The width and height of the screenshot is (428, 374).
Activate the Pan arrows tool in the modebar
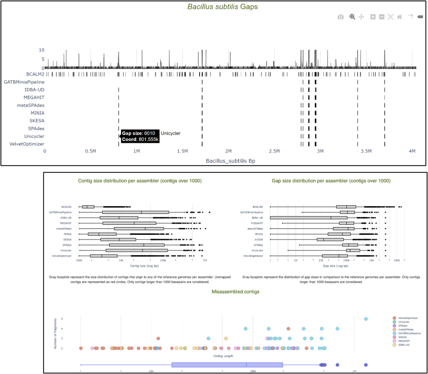click(361, 17)
